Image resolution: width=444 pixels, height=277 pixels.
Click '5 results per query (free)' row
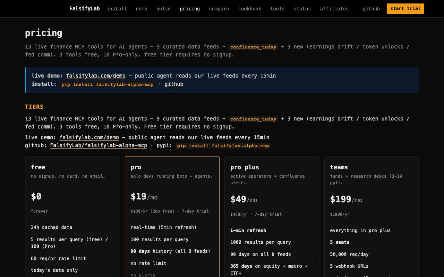pyautogui.click(x=72, y=243)
